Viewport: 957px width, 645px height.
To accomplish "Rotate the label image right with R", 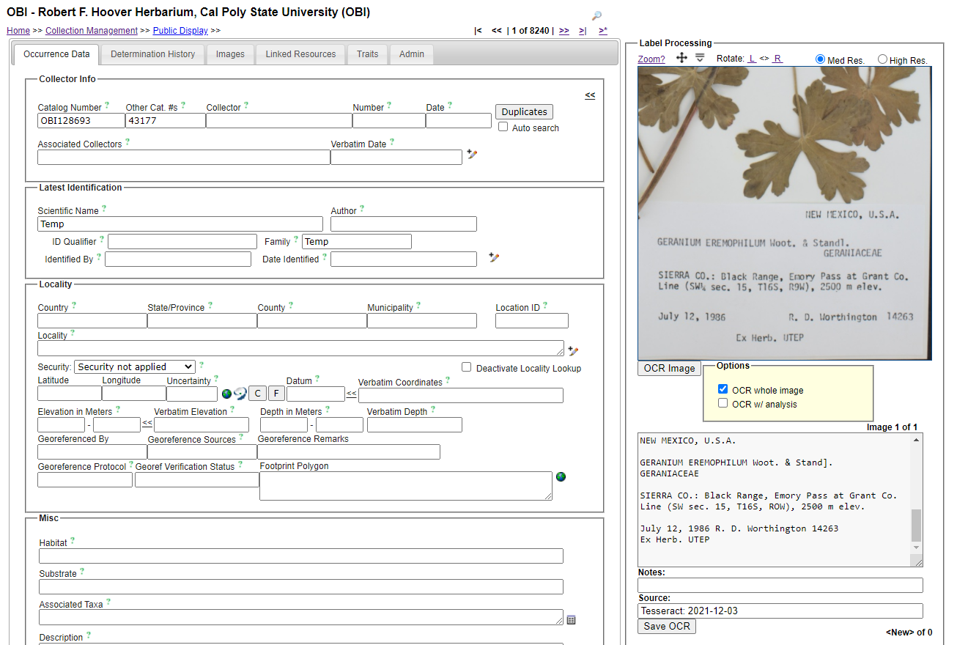I will [x=777, y=59].
